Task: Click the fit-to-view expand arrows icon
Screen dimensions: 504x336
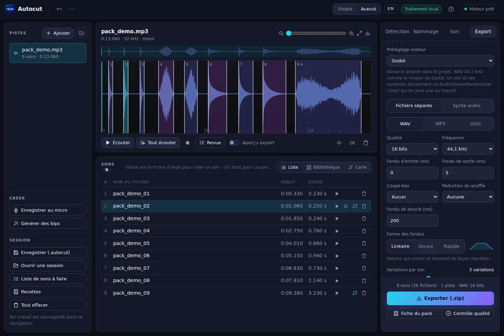Action: [359, 33]
